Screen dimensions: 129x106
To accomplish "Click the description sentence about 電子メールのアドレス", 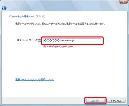I will coord(60,24).
